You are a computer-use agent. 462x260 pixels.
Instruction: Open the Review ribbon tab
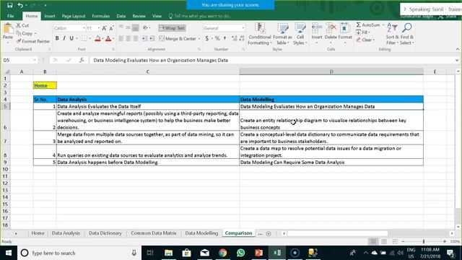click(139, 16)
